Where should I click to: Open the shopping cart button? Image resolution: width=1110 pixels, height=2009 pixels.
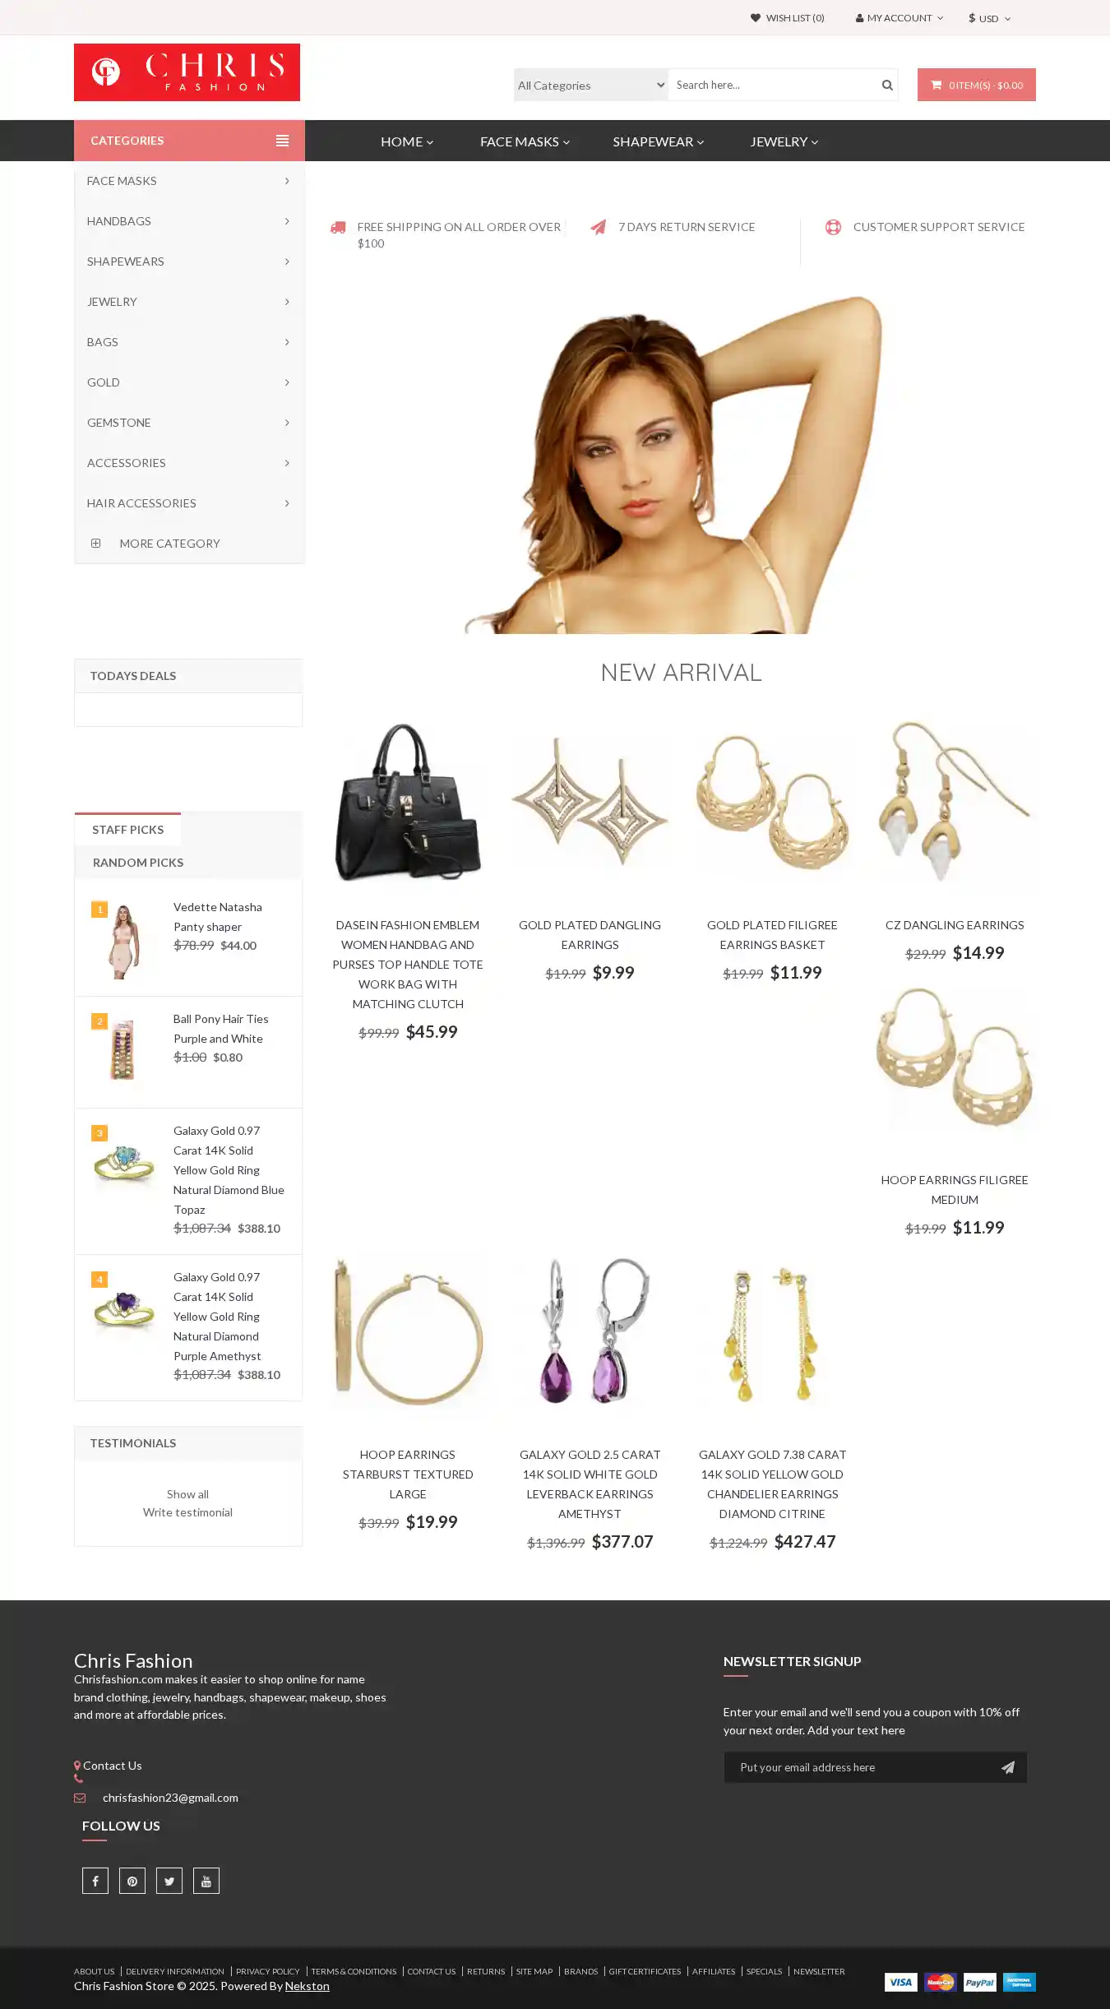pos(976,85)
